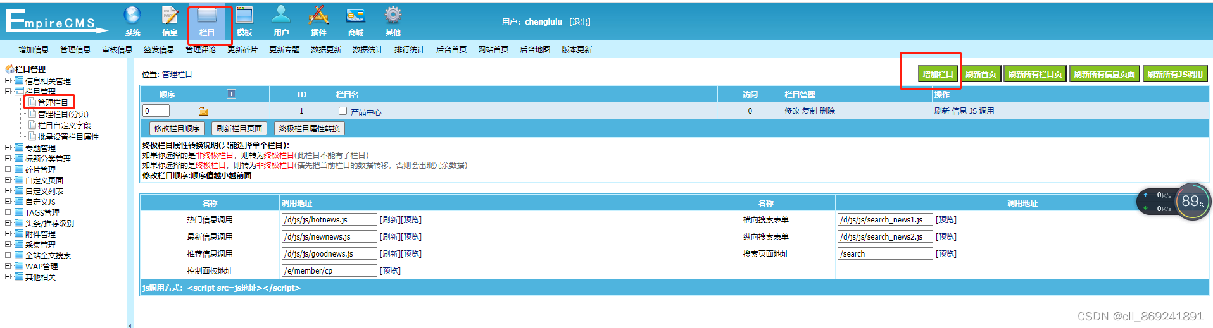Click the /search address field
1213x328 pixels.
885,254
